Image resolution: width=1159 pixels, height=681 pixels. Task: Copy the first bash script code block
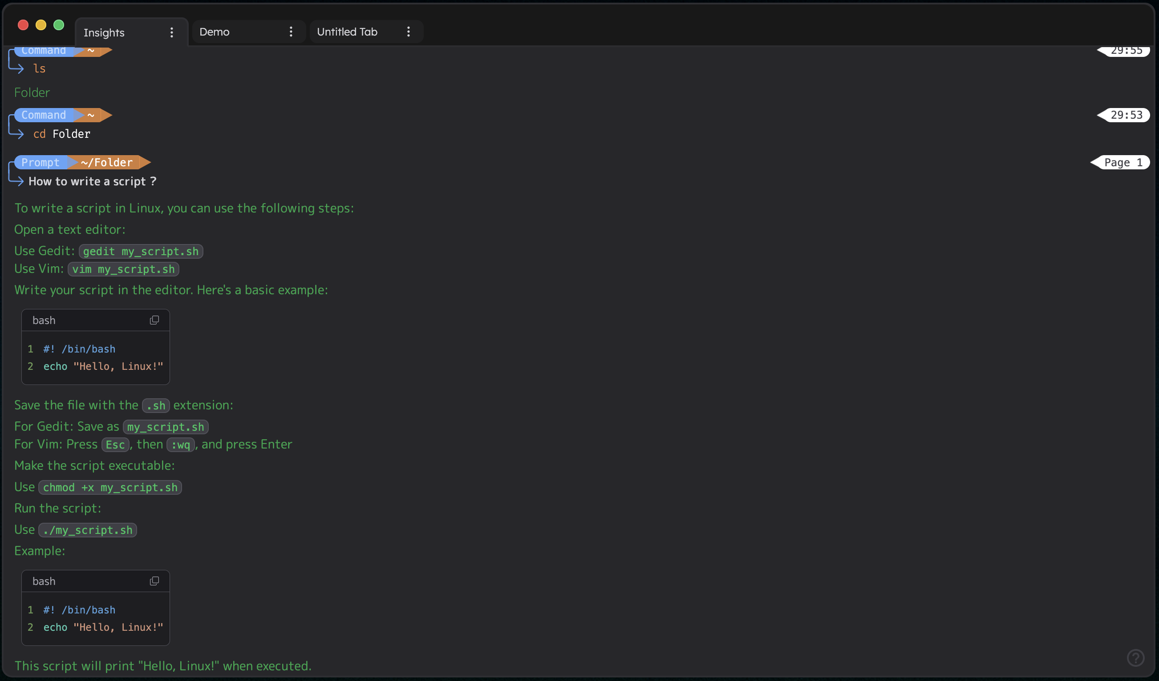pos(154,320)
